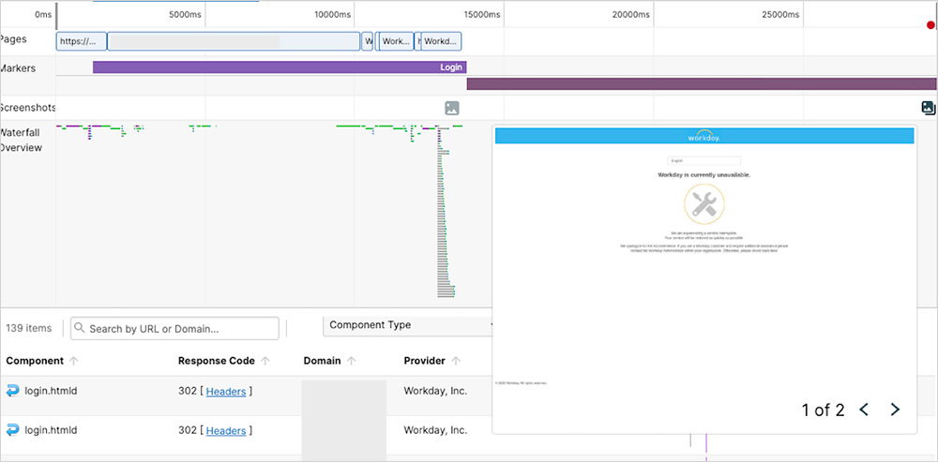Image resolution: width=938 pixels, height=462 pixels.
Task: Click the red error dot on timeline
Action: coord(930,25)
